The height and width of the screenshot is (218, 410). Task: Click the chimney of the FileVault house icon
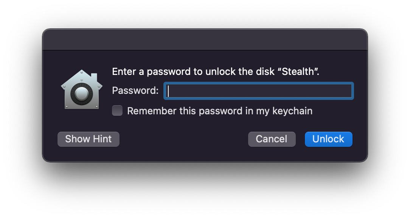click(95, 78)
